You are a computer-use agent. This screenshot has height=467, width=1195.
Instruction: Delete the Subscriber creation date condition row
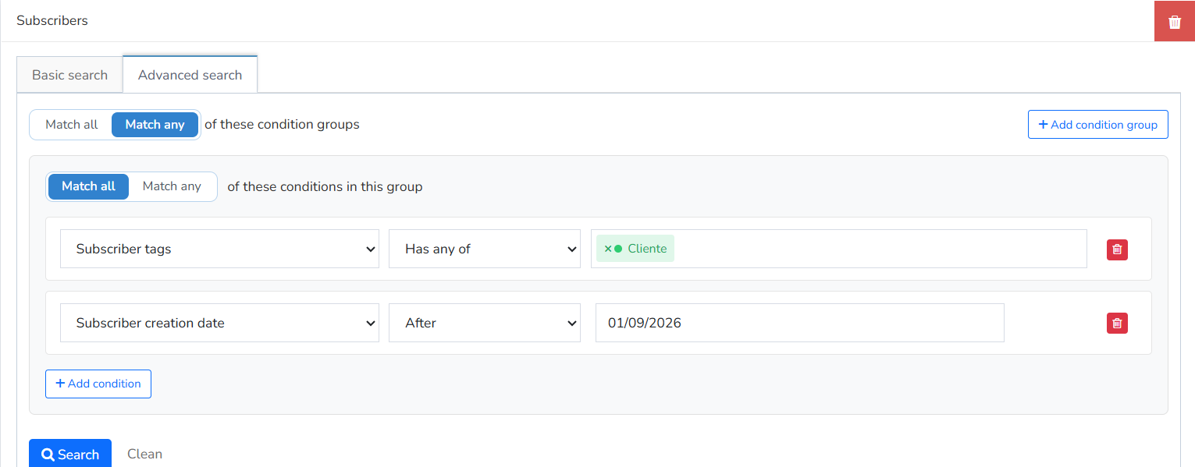pos(1117,323)
